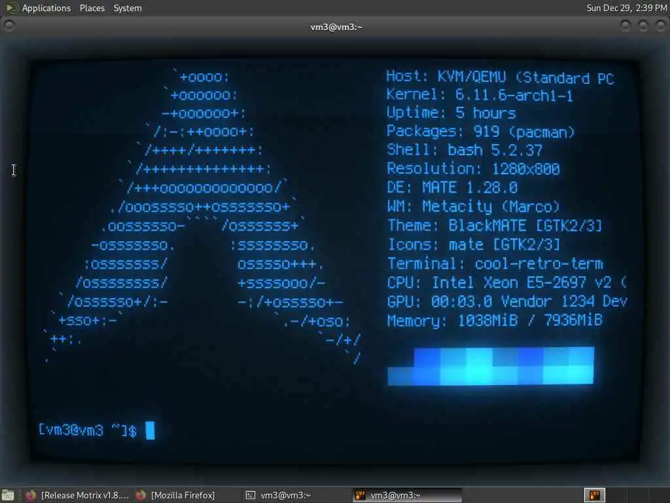This screenshot has height=503, width=670.
Task: Click the green Applications menu logo icon
Action: (12, 8)
